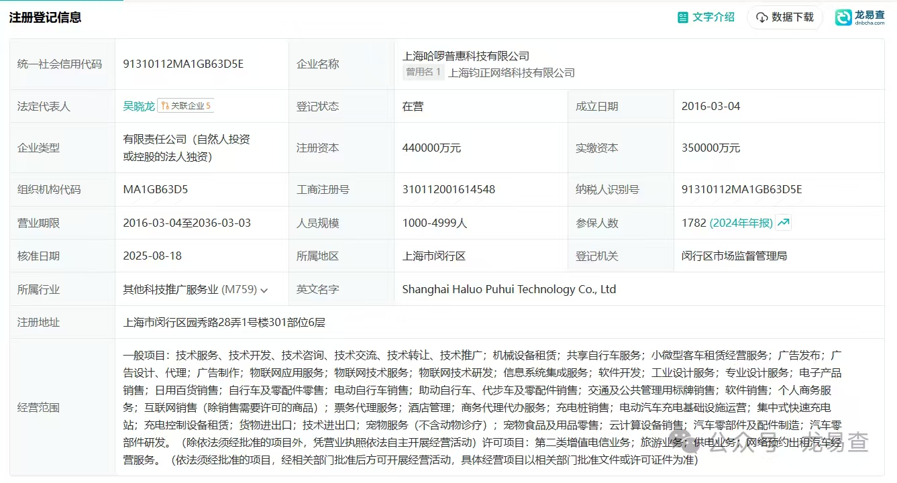Open the 文字介绍 text introduction
Image resolution: width=897 pixels, height=483 pixels.
click(x=713, y=17)
